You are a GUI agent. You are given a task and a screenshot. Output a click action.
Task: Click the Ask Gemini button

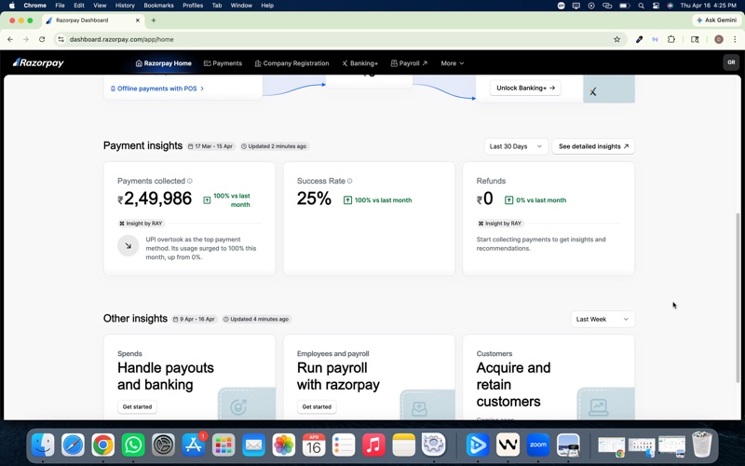point(717,20)
